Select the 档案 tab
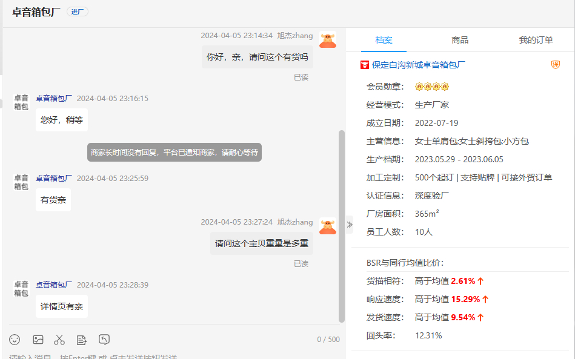 tap(384, 40)
